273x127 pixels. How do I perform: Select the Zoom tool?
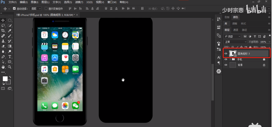(x=10, y=67)
